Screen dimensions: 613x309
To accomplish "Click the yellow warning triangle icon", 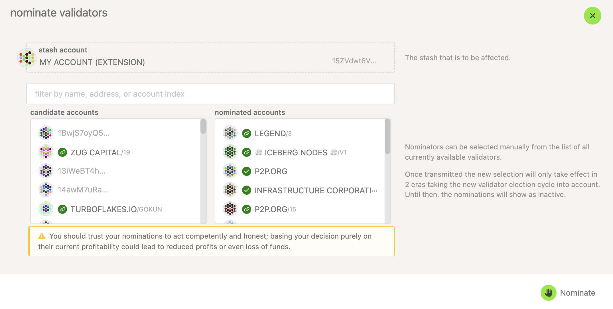I will coord(42,236).
